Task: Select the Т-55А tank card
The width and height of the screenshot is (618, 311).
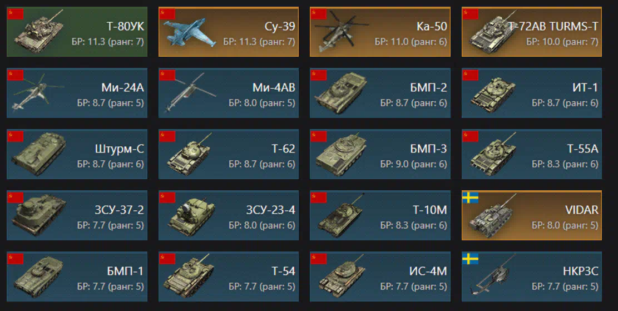Action: tap(532, 154)
